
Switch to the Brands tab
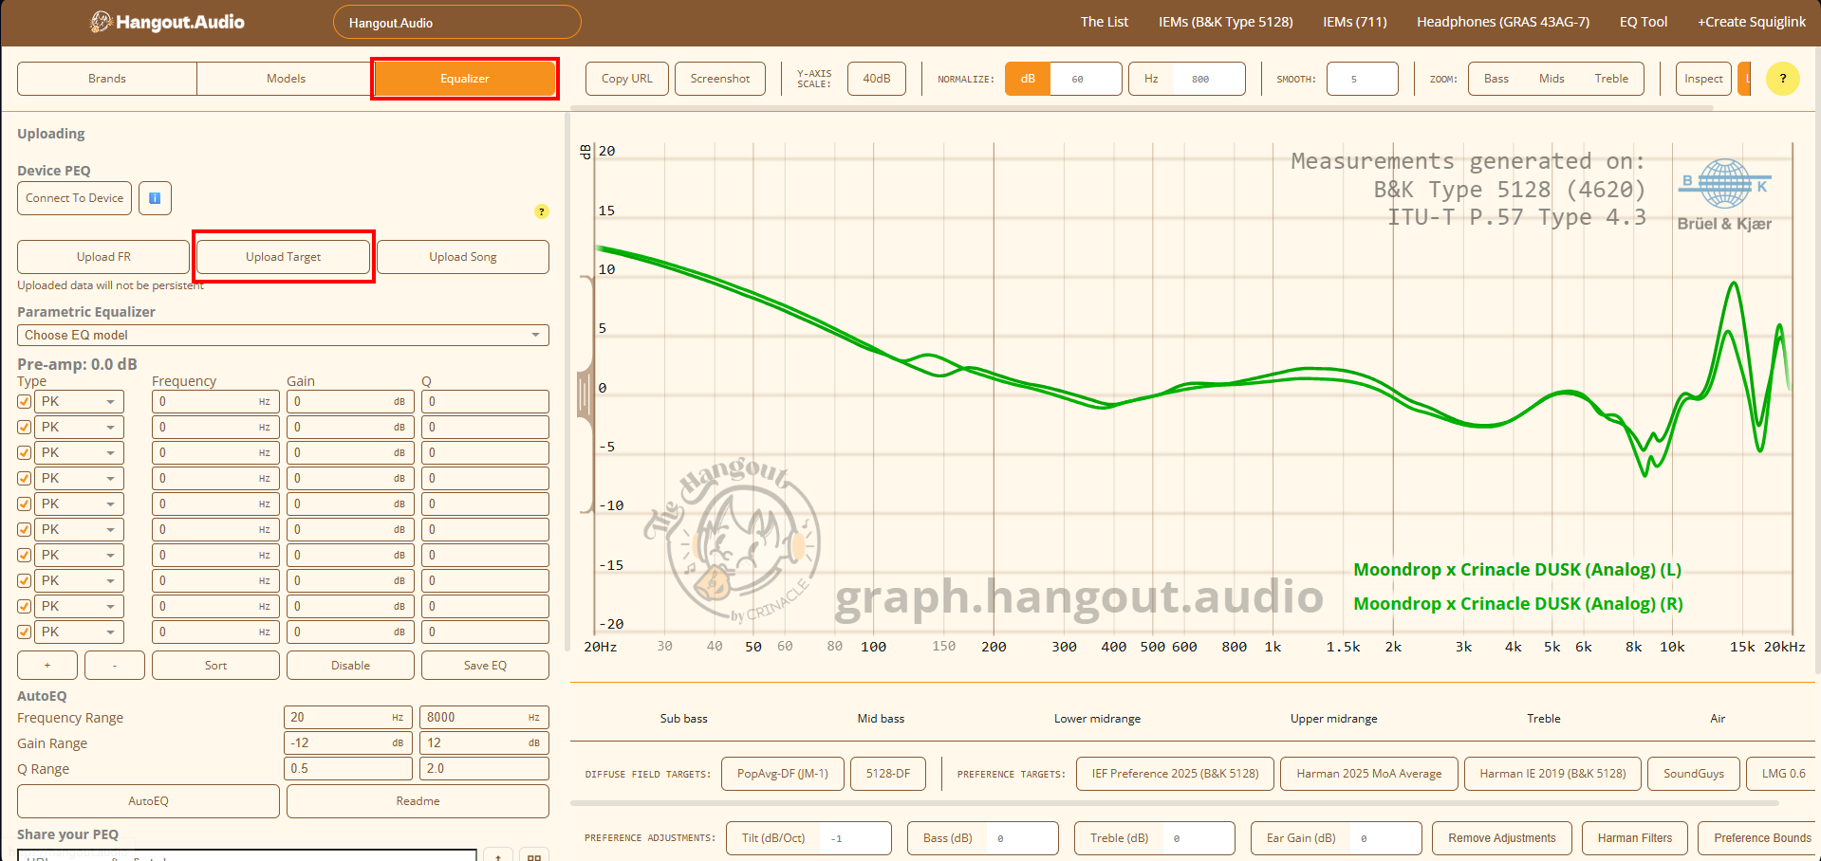(x=106, y=79)
